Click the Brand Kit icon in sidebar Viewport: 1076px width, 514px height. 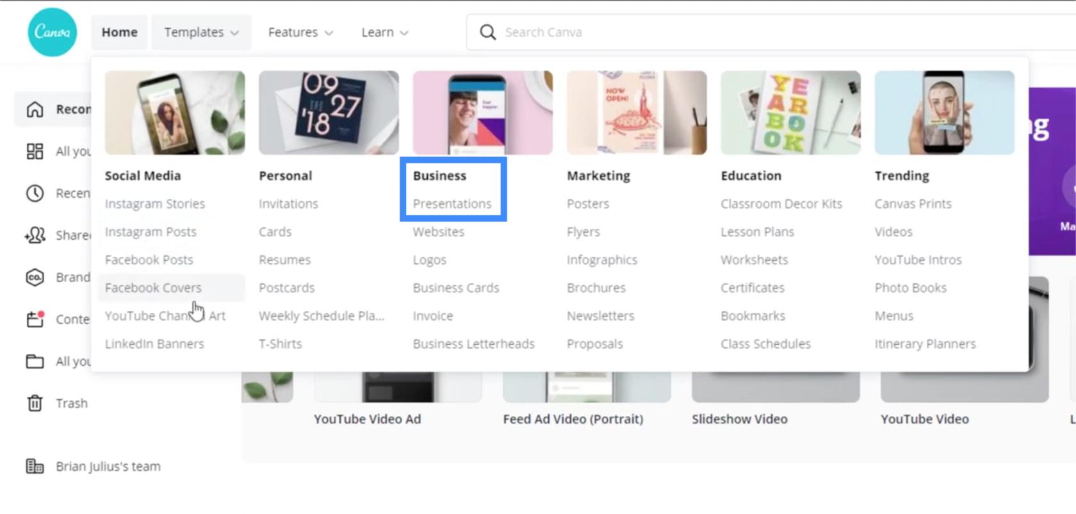(x=35, y=277)
